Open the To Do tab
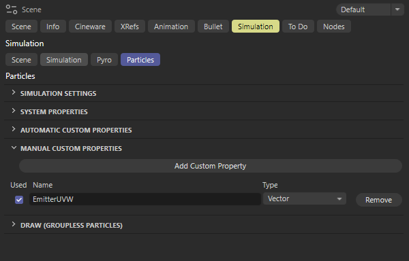Image resolution: width=409 pixels, height=261 pixels. coord(298,27)
